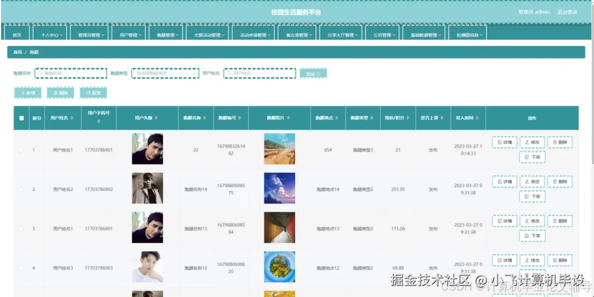Click the 新增 add button
The image size is (594, 297).
[27, 93]
